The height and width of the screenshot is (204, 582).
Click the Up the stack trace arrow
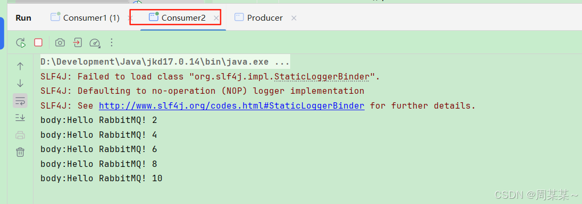pyautogui.click(x=20, y=67)
